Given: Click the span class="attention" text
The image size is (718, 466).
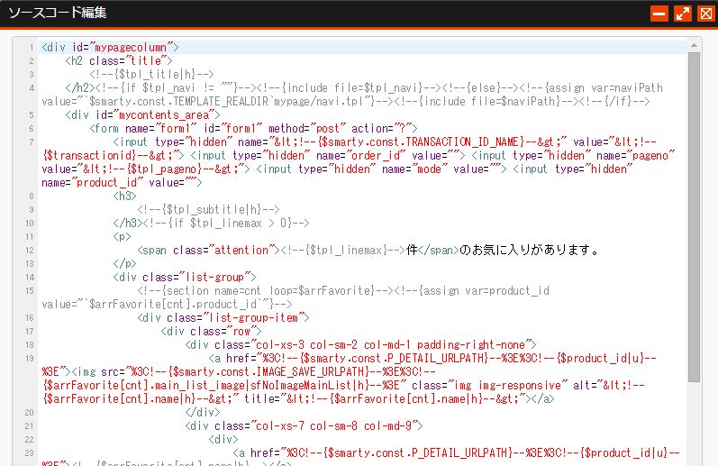Looking at the screenshot, I should [x=208, y=251].
